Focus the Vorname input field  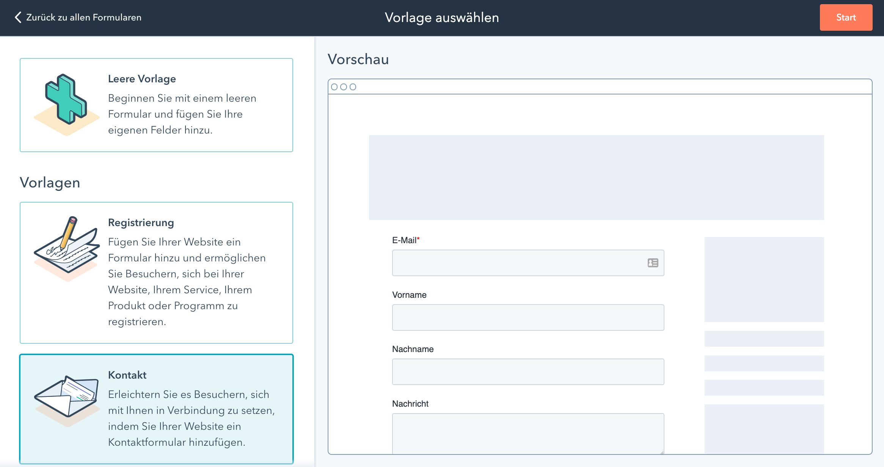coord(528,318)
